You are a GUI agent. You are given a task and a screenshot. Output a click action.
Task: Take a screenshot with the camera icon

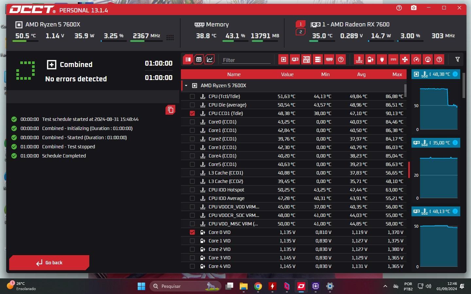point(414,8)
